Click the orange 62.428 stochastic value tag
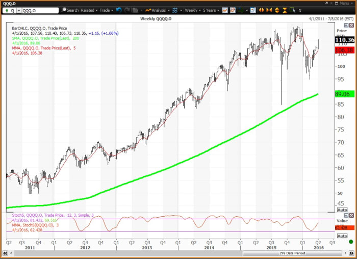Screen dimensions: 357x259 pyautogui.click(x=344, y=227)
